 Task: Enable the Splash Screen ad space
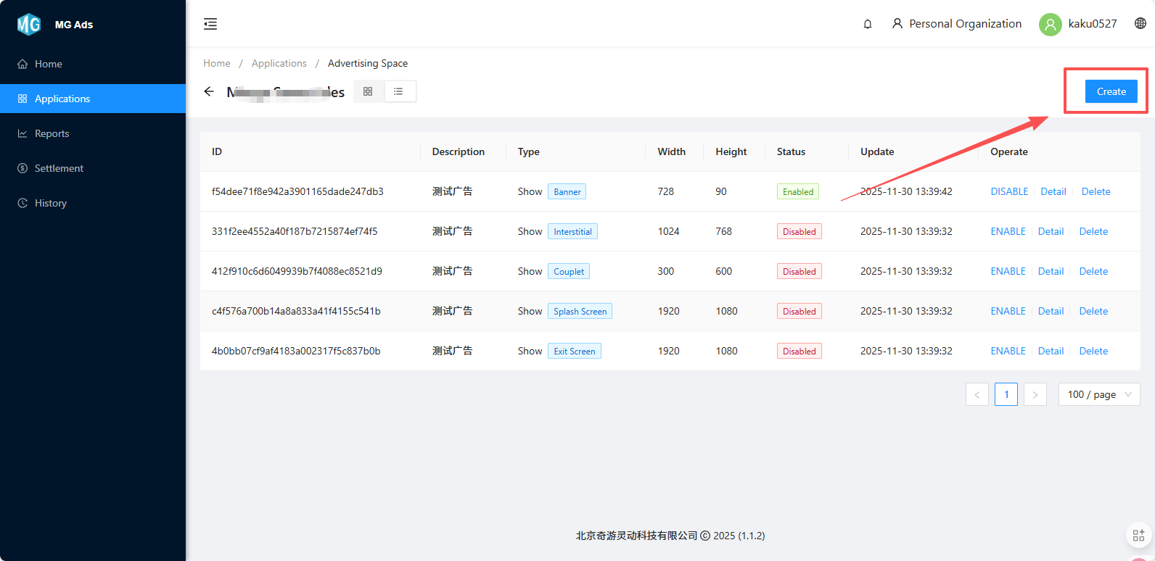pos(1008,311)
